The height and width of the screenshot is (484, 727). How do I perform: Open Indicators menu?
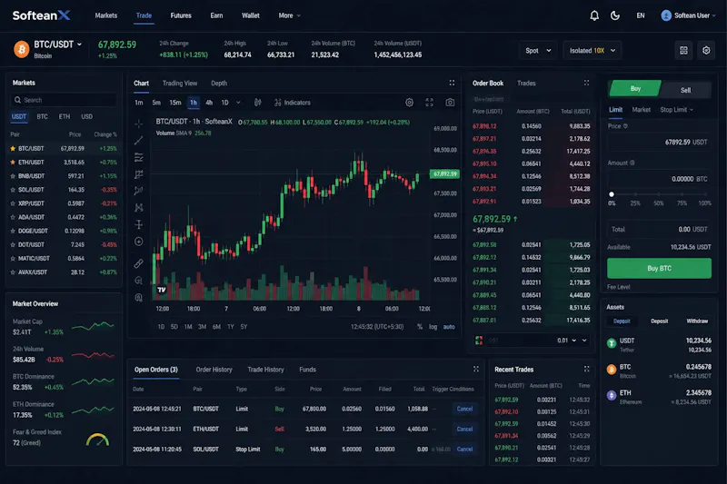[x=292, y=103]
